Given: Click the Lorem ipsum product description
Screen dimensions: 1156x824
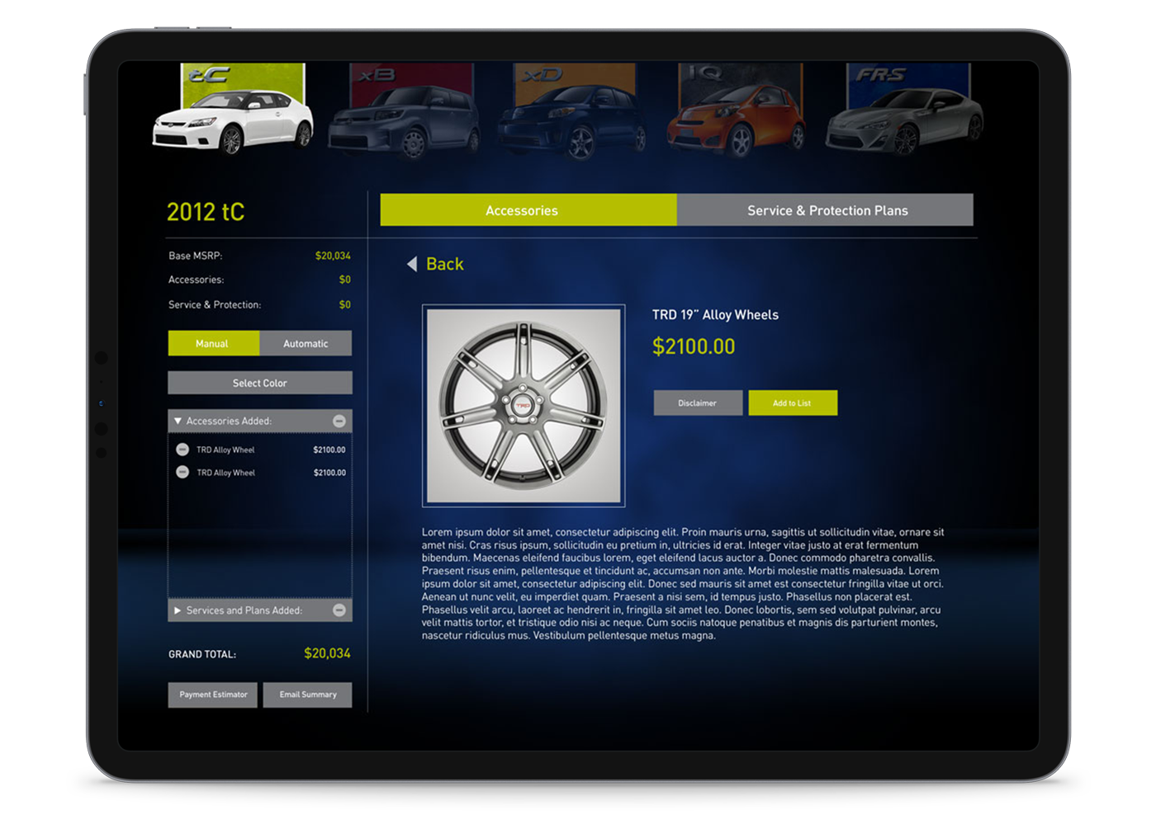Looking at the screenshot, I should tap(683, 584).
